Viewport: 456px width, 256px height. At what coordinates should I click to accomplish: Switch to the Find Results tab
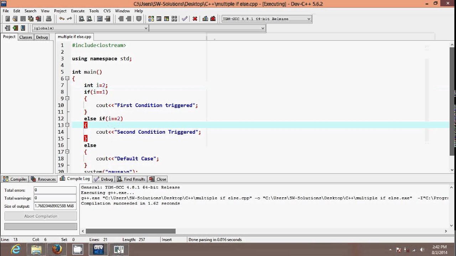click(x=131, y=179)
